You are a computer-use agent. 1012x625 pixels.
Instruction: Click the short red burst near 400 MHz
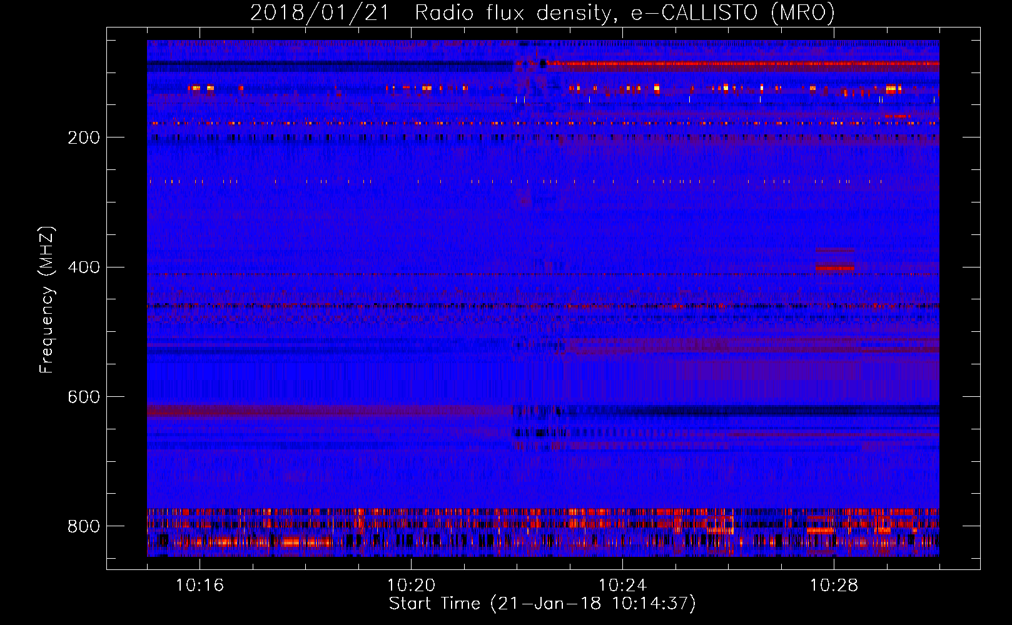(834, 267)
